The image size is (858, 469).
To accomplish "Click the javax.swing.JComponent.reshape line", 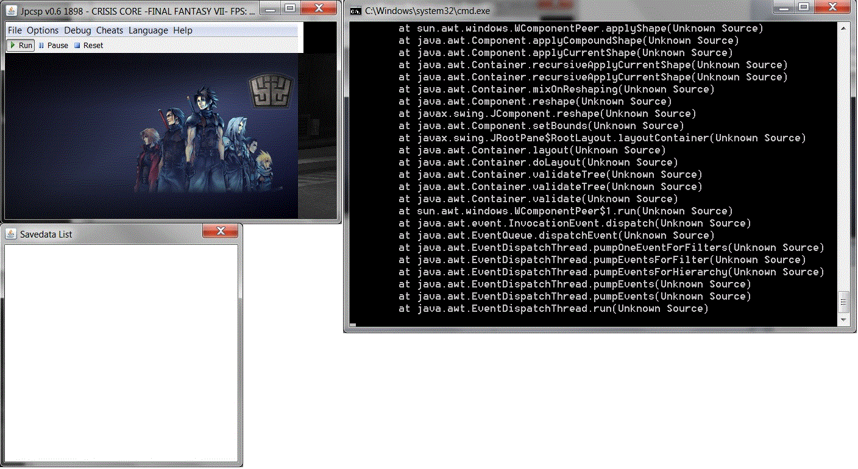I will point(547,114).
